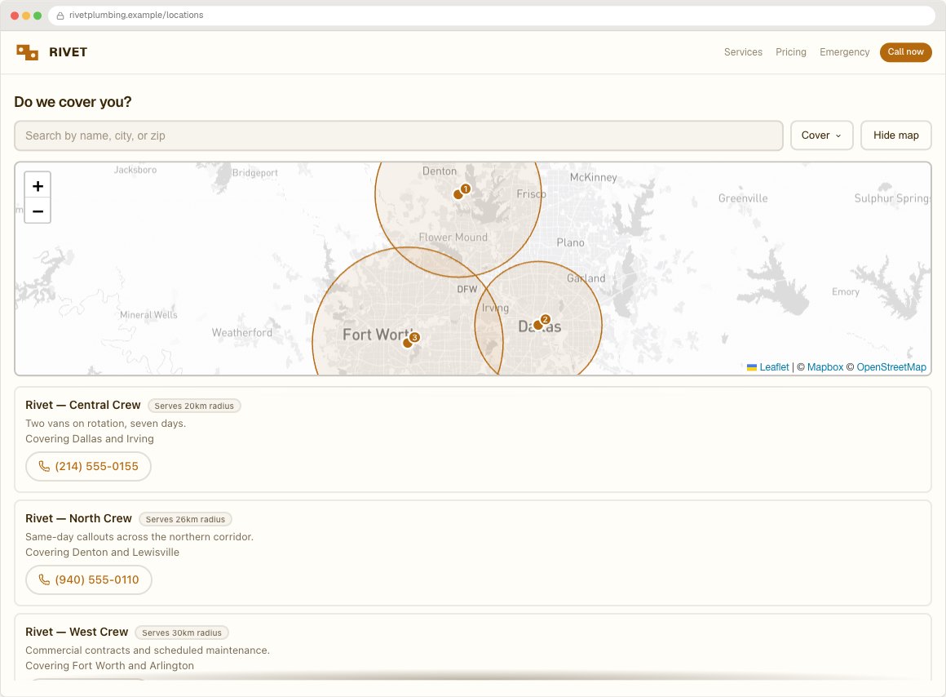946x697 pixels.
Task: Select the Rivet — North Crew heading
Action: coord(78,519)
